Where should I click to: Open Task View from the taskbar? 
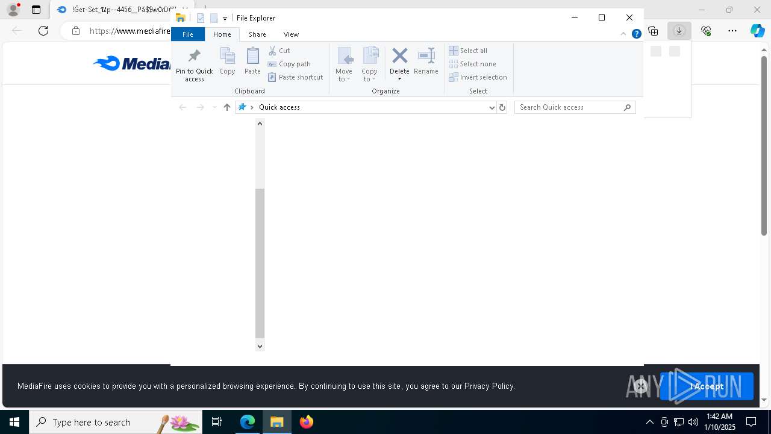pyautogui.click(x=217, y=422)
